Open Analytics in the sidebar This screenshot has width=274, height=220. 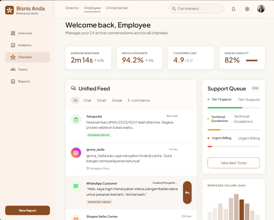tap(28, 45)
